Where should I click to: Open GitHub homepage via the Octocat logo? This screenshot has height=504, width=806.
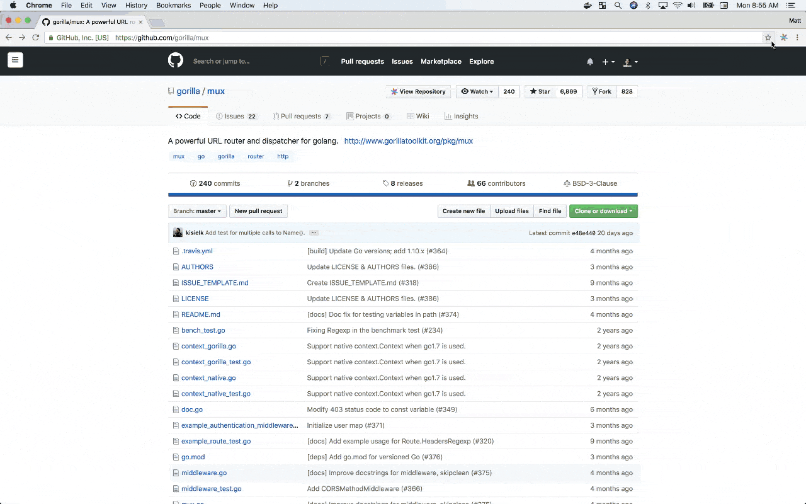175,60
